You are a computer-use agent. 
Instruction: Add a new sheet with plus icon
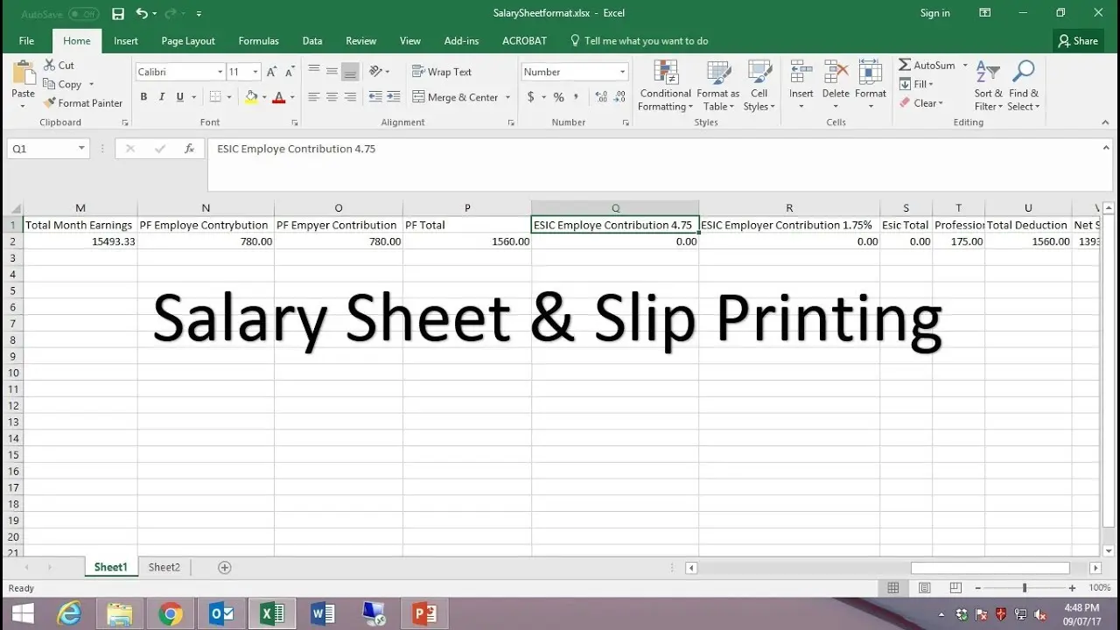point(224,568)
